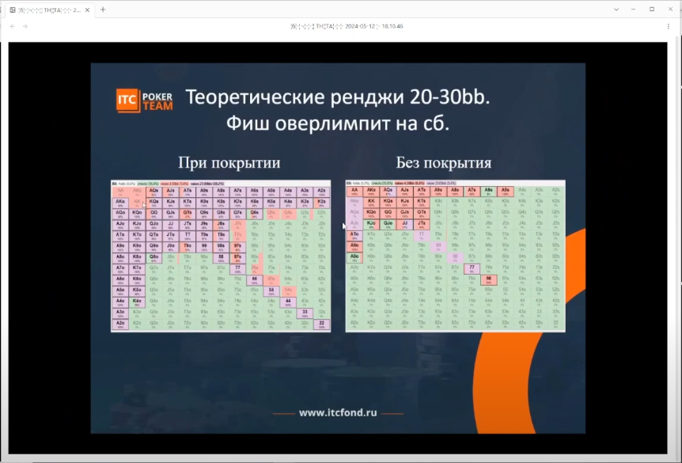Click A8o cell in 'Без покрытия' chart
Viewport: 682px width, 463px height.
(x=354, y=257)
